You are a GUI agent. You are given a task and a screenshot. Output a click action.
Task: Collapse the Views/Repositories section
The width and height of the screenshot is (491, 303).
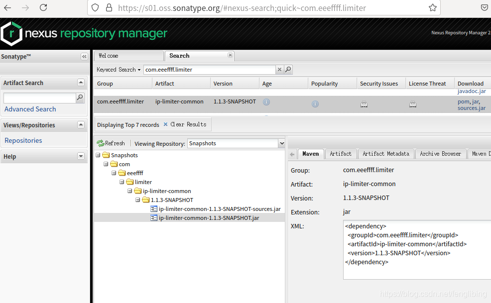point(81,124)
